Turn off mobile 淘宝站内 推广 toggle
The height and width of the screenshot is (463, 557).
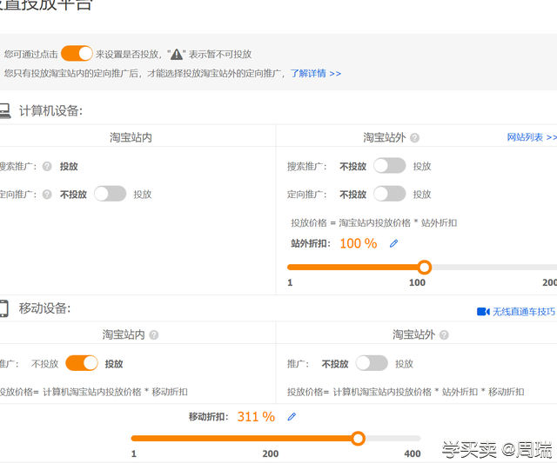pyautogui.click(x=82, y=363)
